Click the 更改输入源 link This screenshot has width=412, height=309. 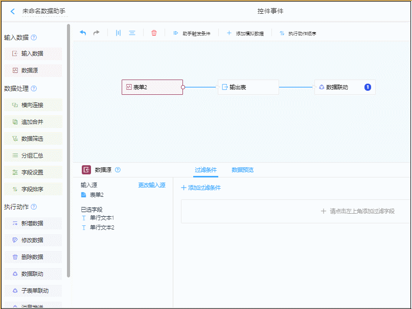pos(152,185)
